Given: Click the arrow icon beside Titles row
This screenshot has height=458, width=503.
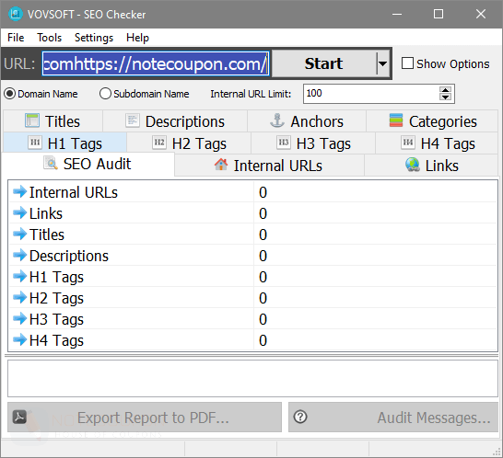Looking at the screenshot, I should pos(20,234).
